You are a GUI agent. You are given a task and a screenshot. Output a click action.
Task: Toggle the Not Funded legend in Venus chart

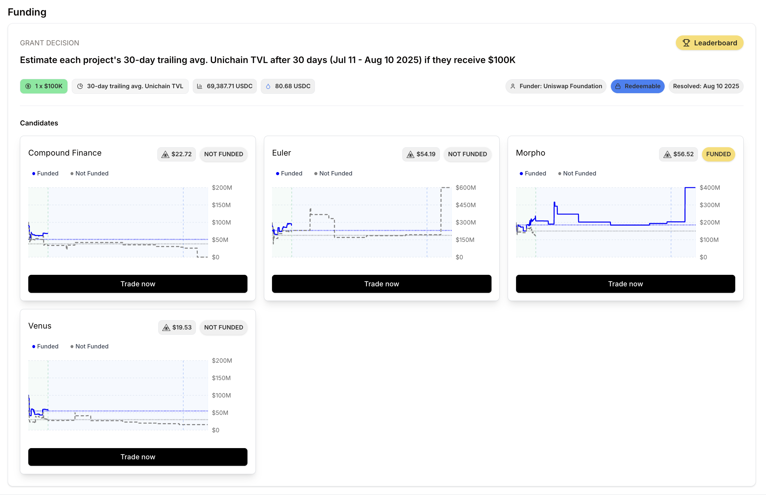(x=90, y=347)
